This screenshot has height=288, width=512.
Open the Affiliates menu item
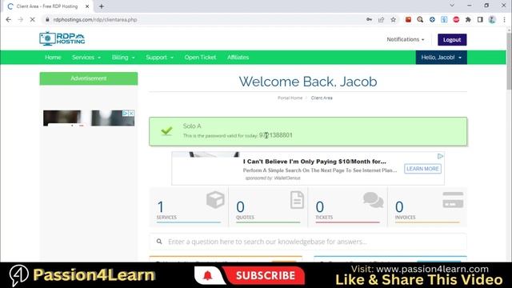tap(238, 57)
